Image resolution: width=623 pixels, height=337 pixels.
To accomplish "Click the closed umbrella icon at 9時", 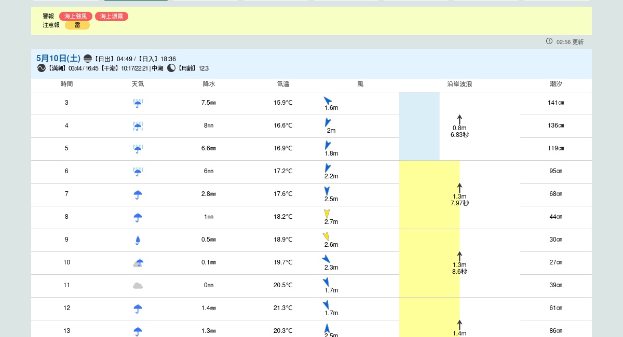I will 138,240.
